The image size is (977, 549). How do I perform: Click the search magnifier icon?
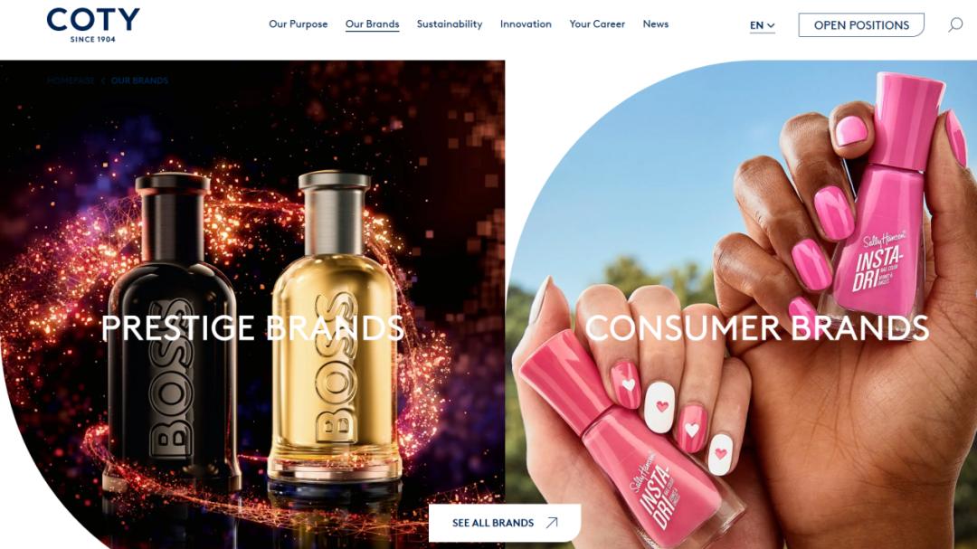tap(955, 25)
